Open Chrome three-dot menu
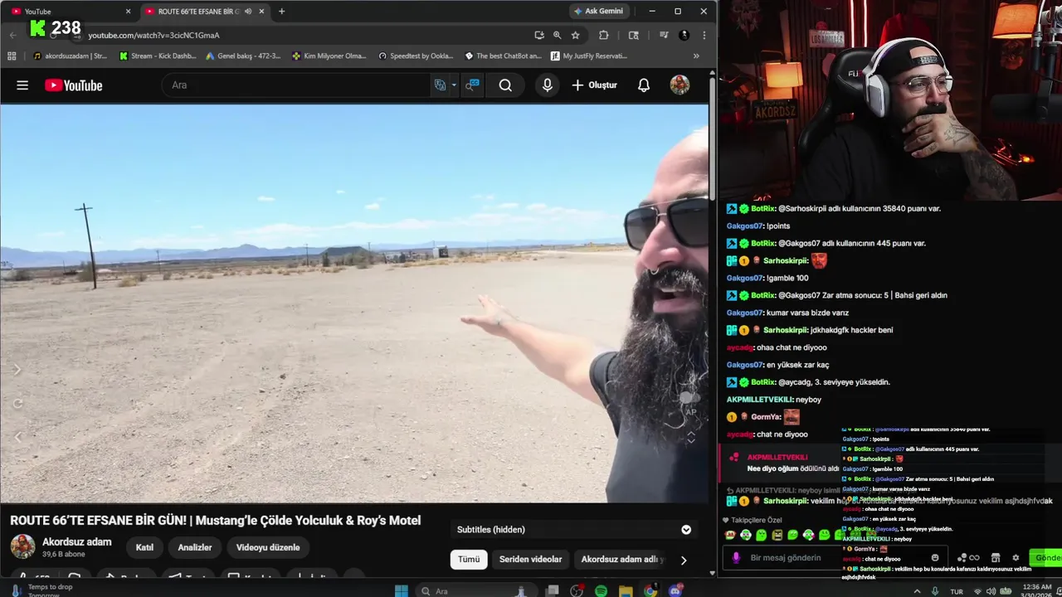Screen dimensions: 1062x597 [x=704, y=36]
